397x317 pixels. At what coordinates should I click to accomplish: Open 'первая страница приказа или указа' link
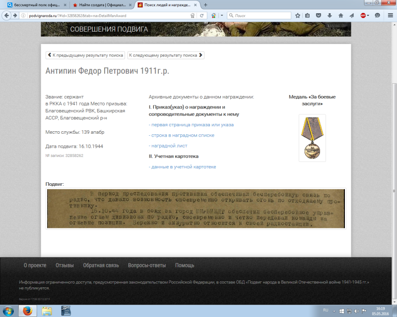pos(191,124)
